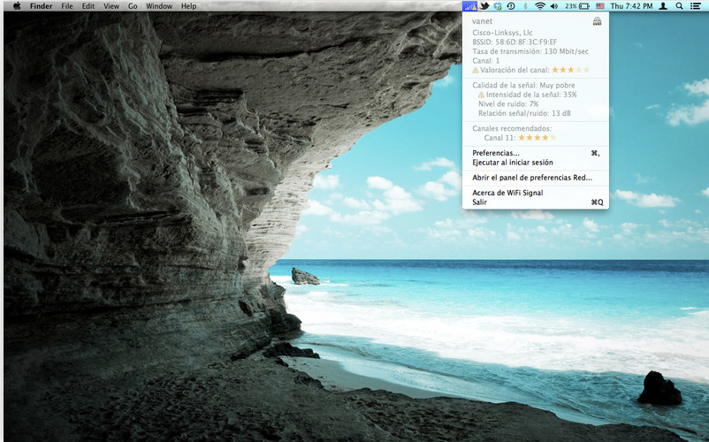Click warning icon beside Valoración del canal

[x=476, y=70]
